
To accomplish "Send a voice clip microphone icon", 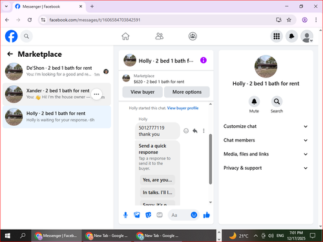I will click(125, 215).
